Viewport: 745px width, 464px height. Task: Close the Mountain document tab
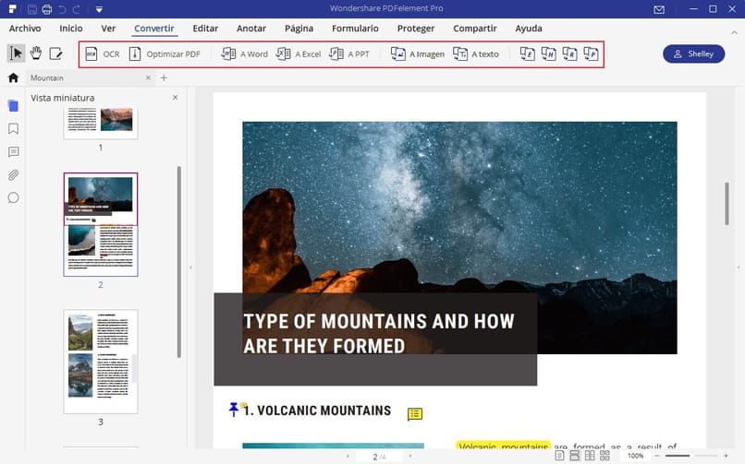[x=148, y=77]
